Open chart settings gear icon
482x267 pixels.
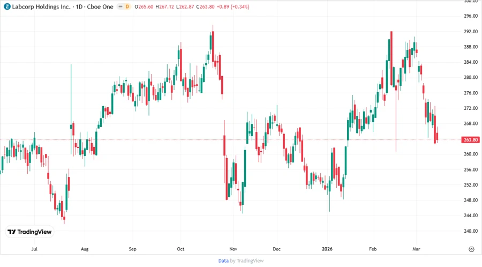[x=471, y=249]
